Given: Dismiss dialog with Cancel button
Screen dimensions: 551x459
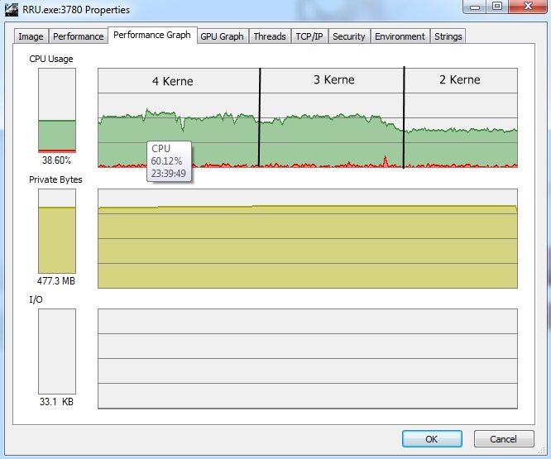Looking at the screenshot, I should pos(504,439).
